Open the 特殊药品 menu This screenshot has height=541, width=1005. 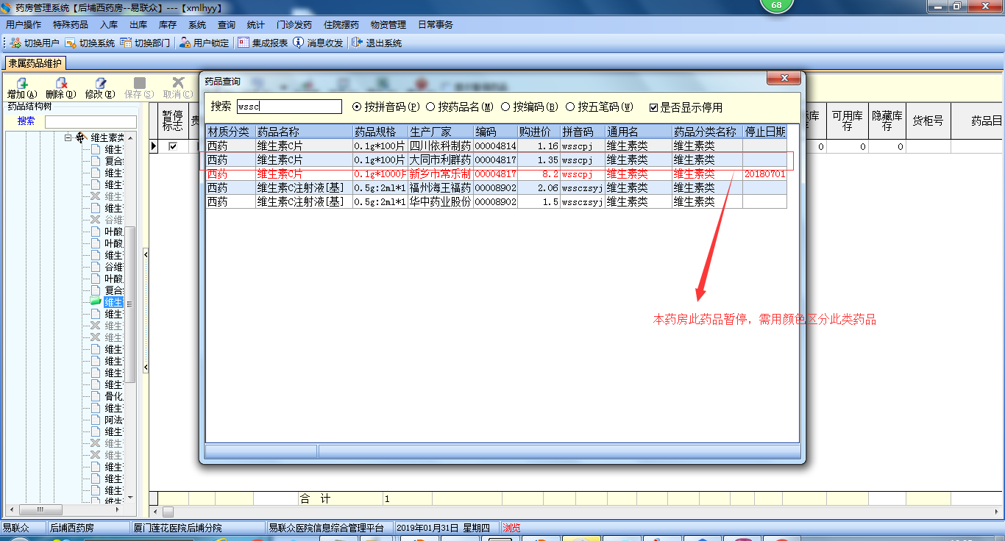click(x=71, y=24)
